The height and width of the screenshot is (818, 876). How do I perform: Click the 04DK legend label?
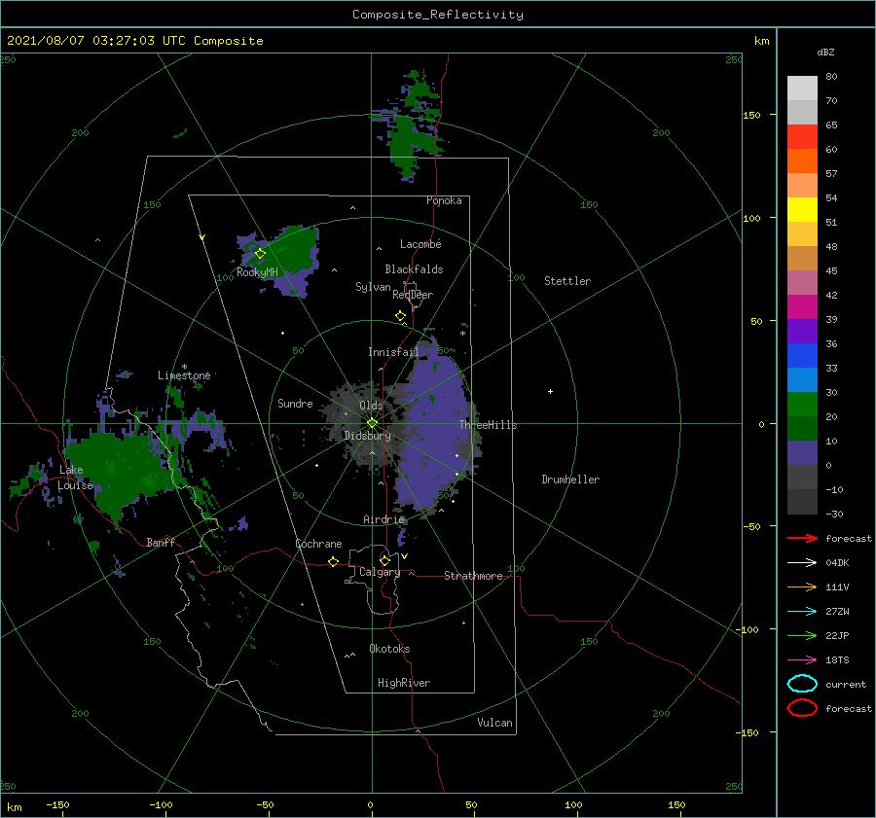[837, 563]
